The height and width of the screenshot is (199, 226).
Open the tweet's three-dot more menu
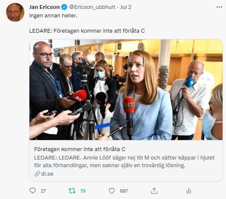point(219,7)
